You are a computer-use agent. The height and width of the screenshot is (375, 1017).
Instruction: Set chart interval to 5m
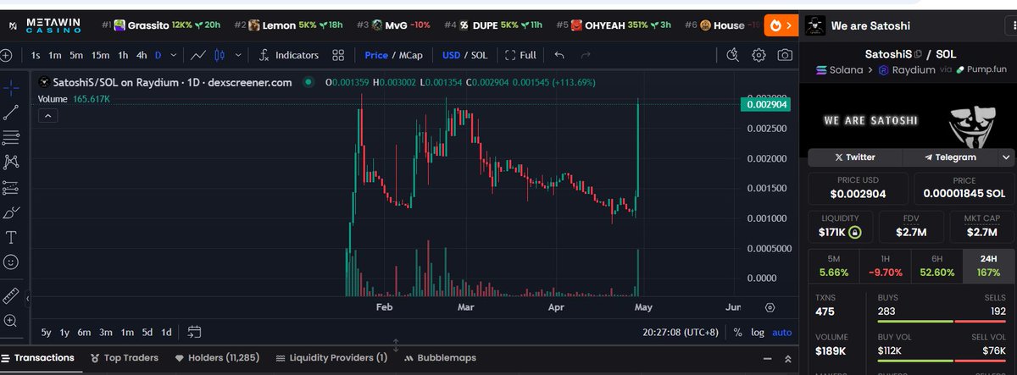76,55
